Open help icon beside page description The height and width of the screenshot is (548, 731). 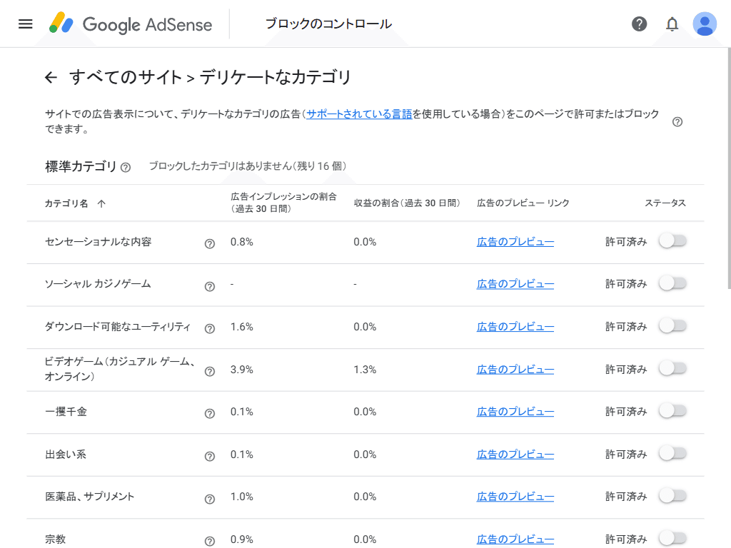677,122
